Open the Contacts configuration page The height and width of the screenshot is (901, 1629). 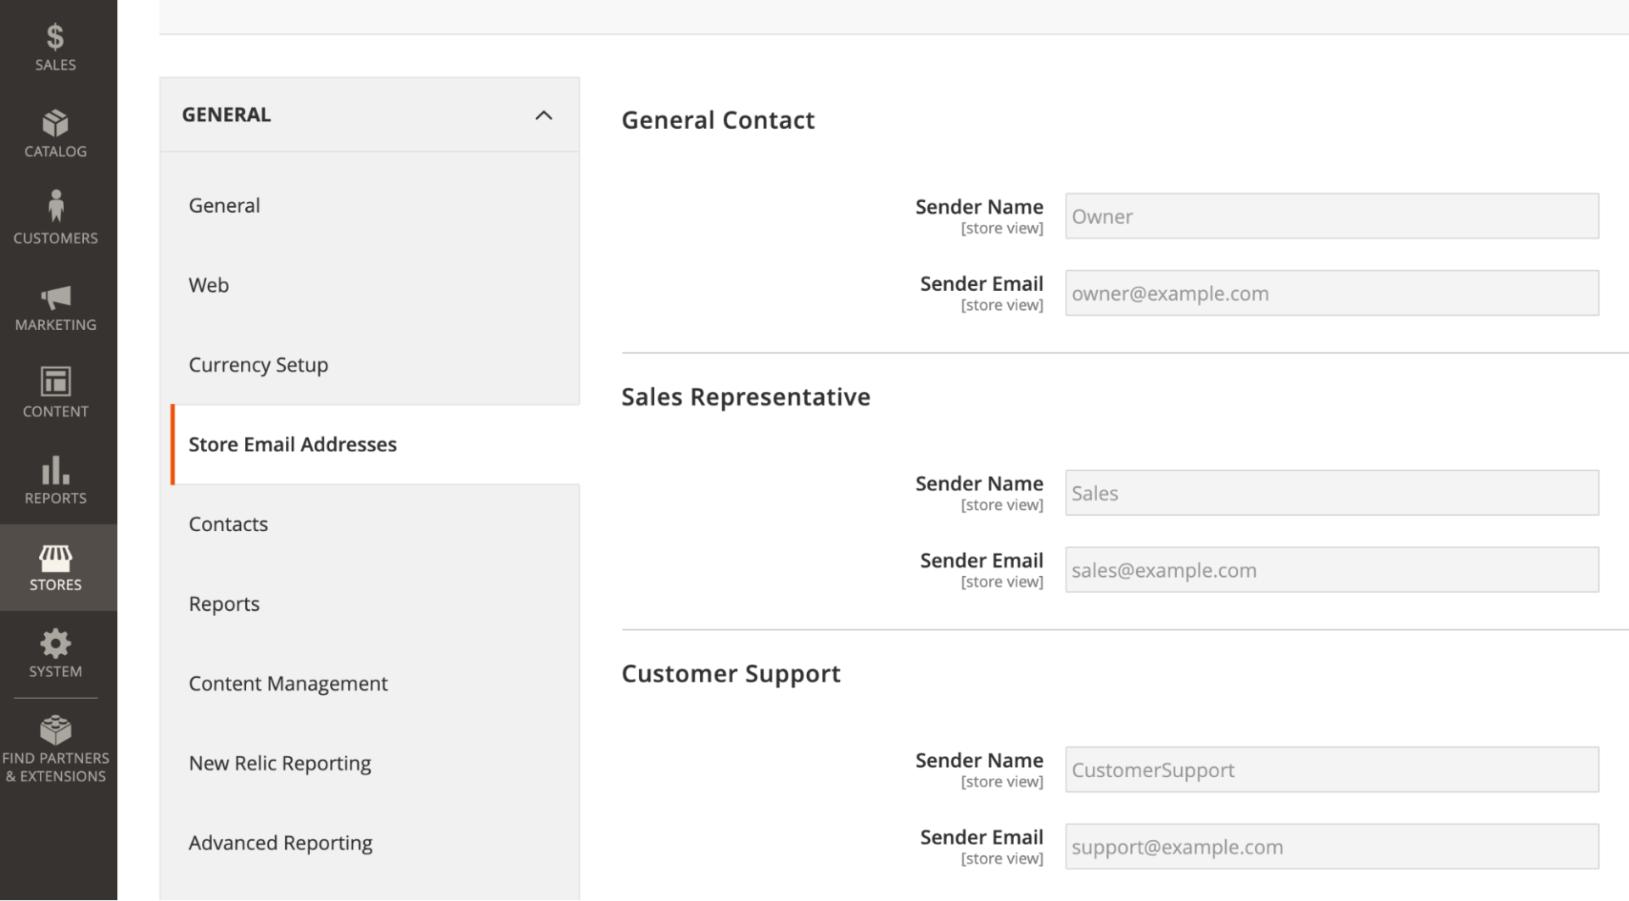coord(228,523)
